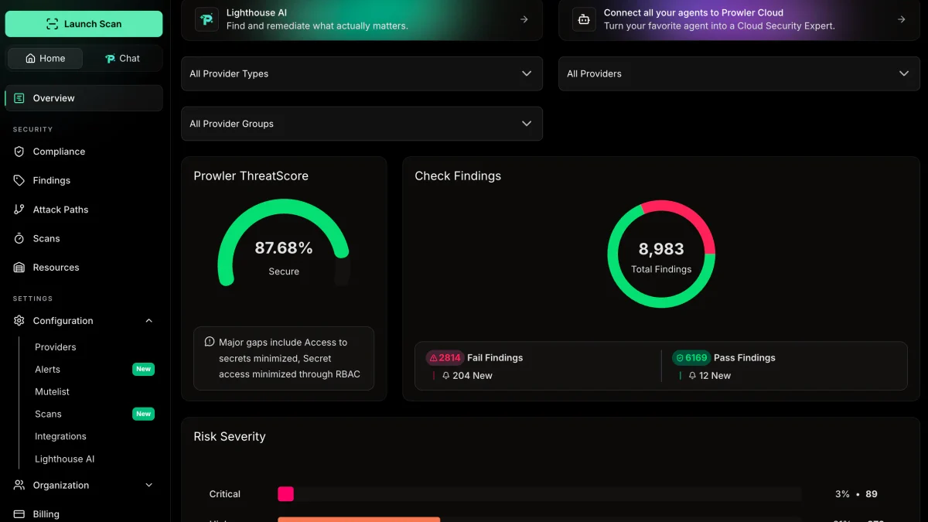Click the Critical count value 89

872,494
